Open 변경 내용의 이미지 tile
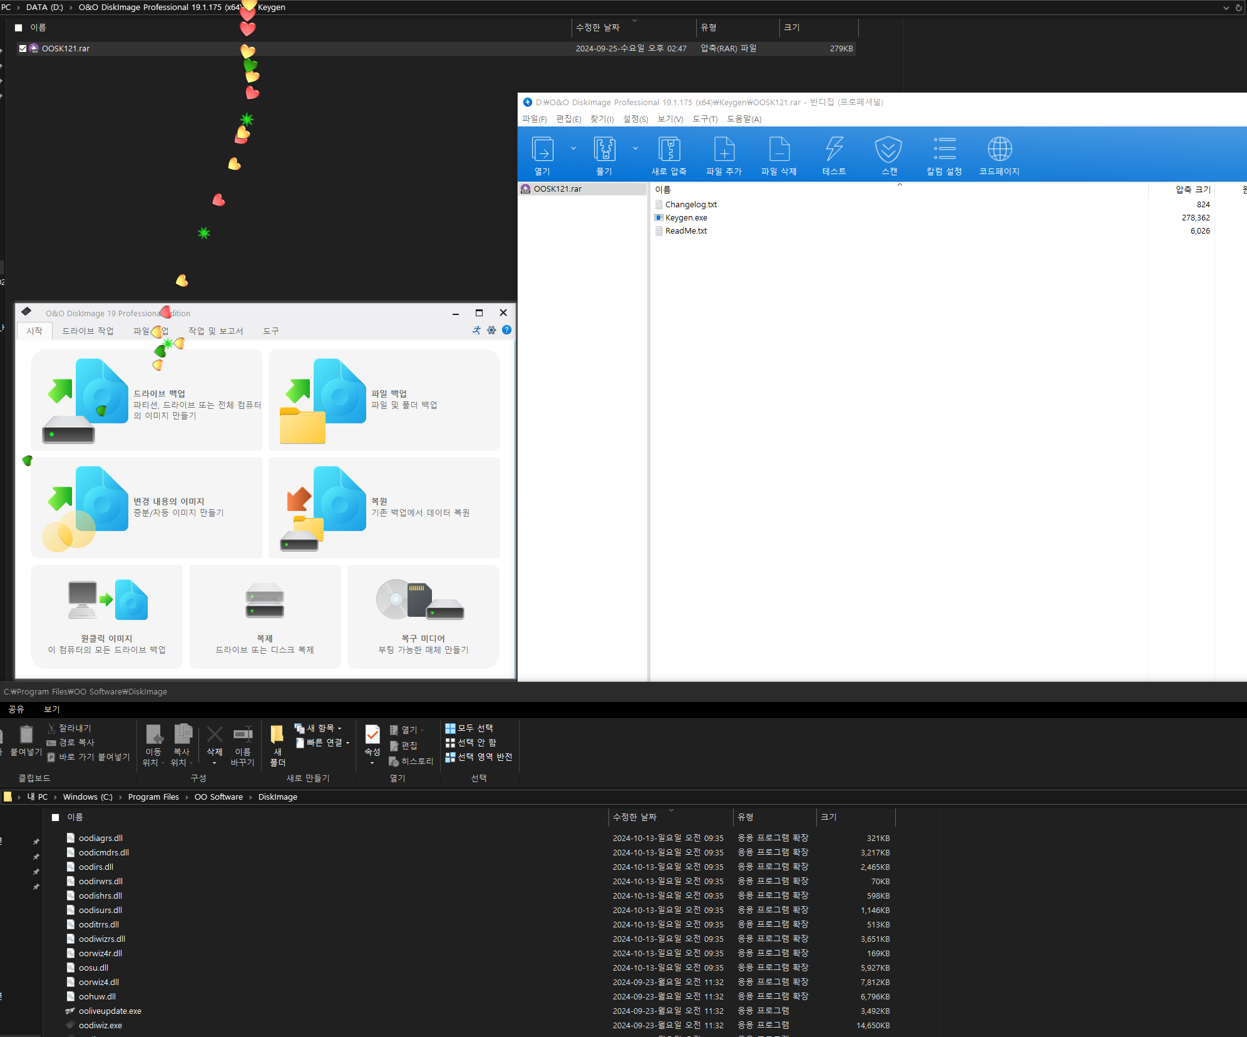The height and width of the screenshot is (1037, 1247). click(x=147, y=508)
